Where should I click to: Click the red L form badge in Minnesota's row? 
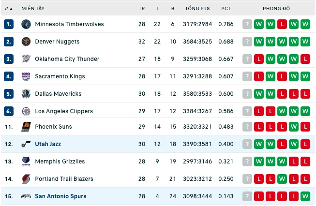(x=282, y=24)
